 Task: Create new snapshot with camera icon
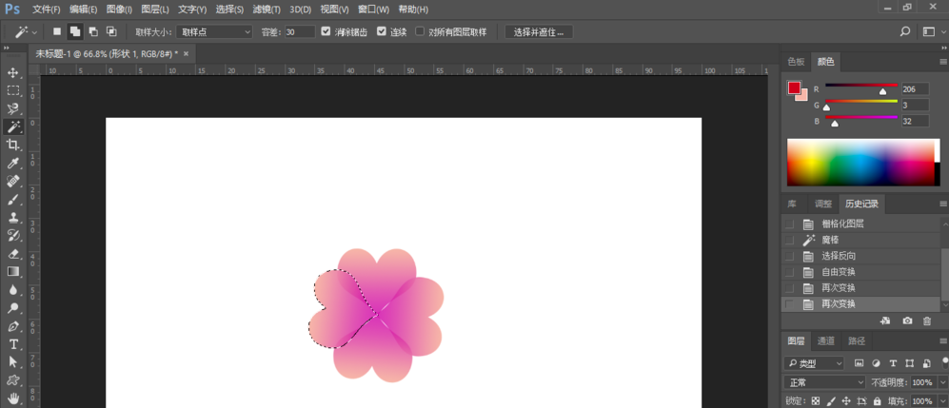tap(907, 321)
